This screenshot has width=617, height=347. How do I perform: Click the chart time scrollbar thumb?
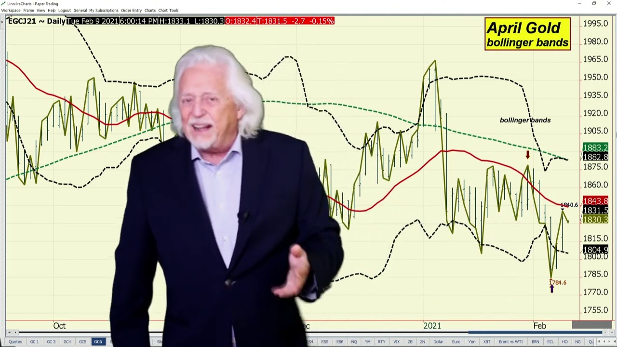click(x=535, y=333)
